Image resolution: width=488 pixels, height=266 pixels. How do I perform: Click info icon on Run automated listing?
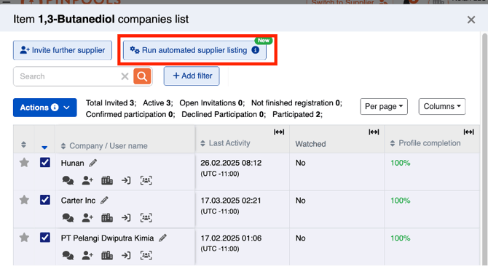[256, 50]
